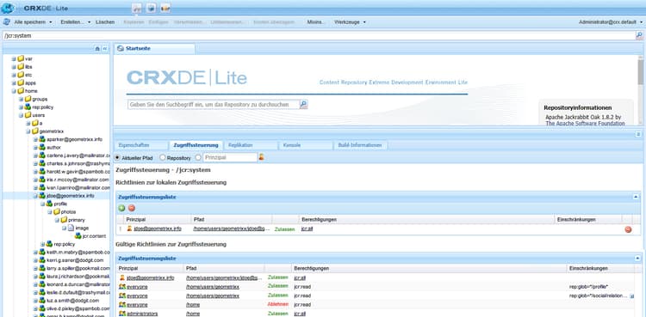Select the Aktueller Pfad radio button
This screenshot has height=317, width=646.
[x=117, y=157]
